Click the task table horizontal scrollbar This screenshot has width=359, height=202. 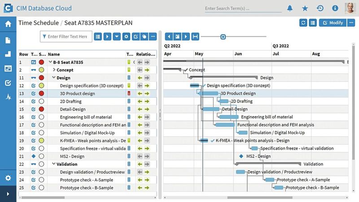(43, 198)
